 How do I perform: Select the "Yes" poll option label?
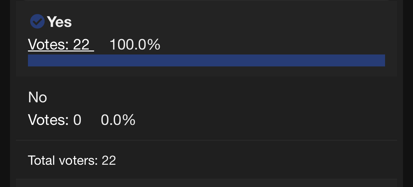59,22
